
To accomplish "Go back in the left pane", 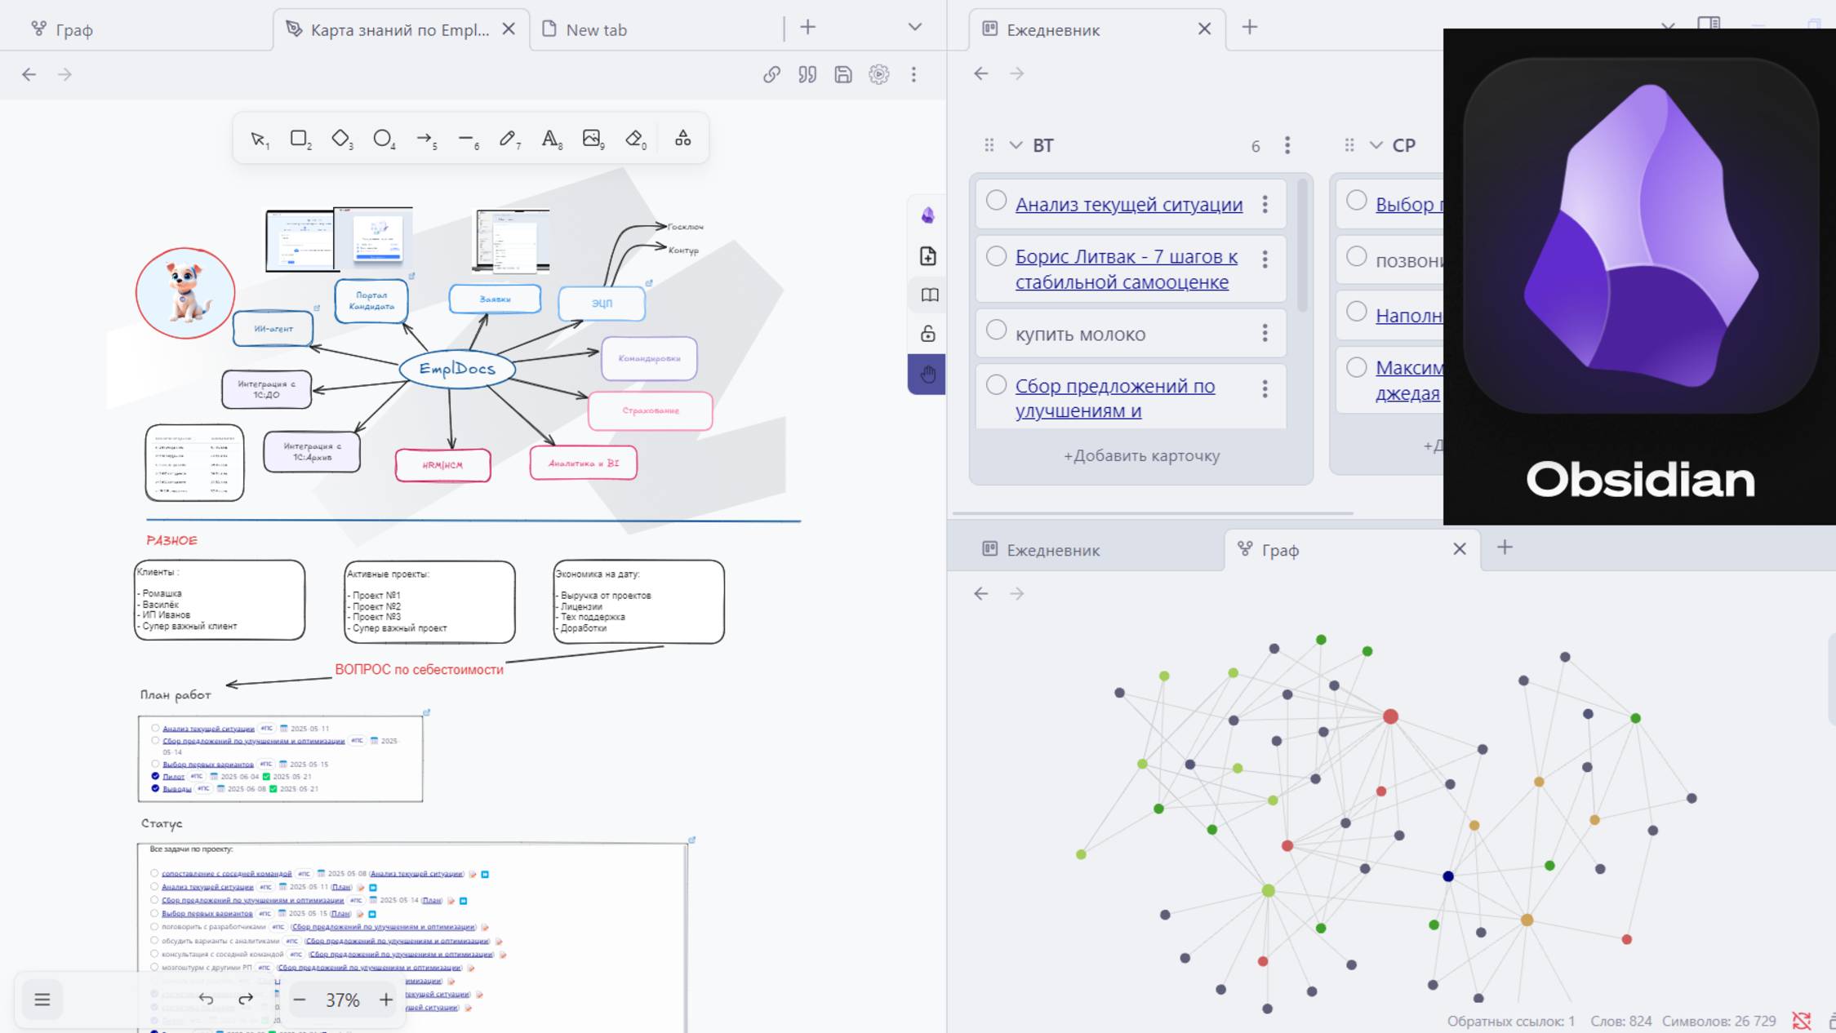I will tap(29, 74).
